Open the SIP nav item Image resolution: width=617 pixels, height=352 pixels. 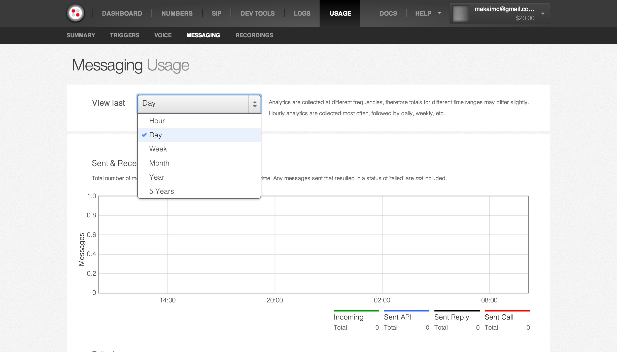pyautogui.click(x=217, y=13)
